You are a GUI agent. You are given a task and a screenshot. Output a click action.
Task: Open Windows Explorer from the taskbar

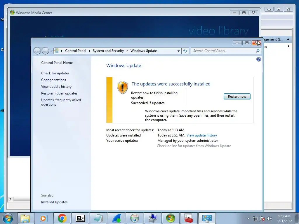25,218
